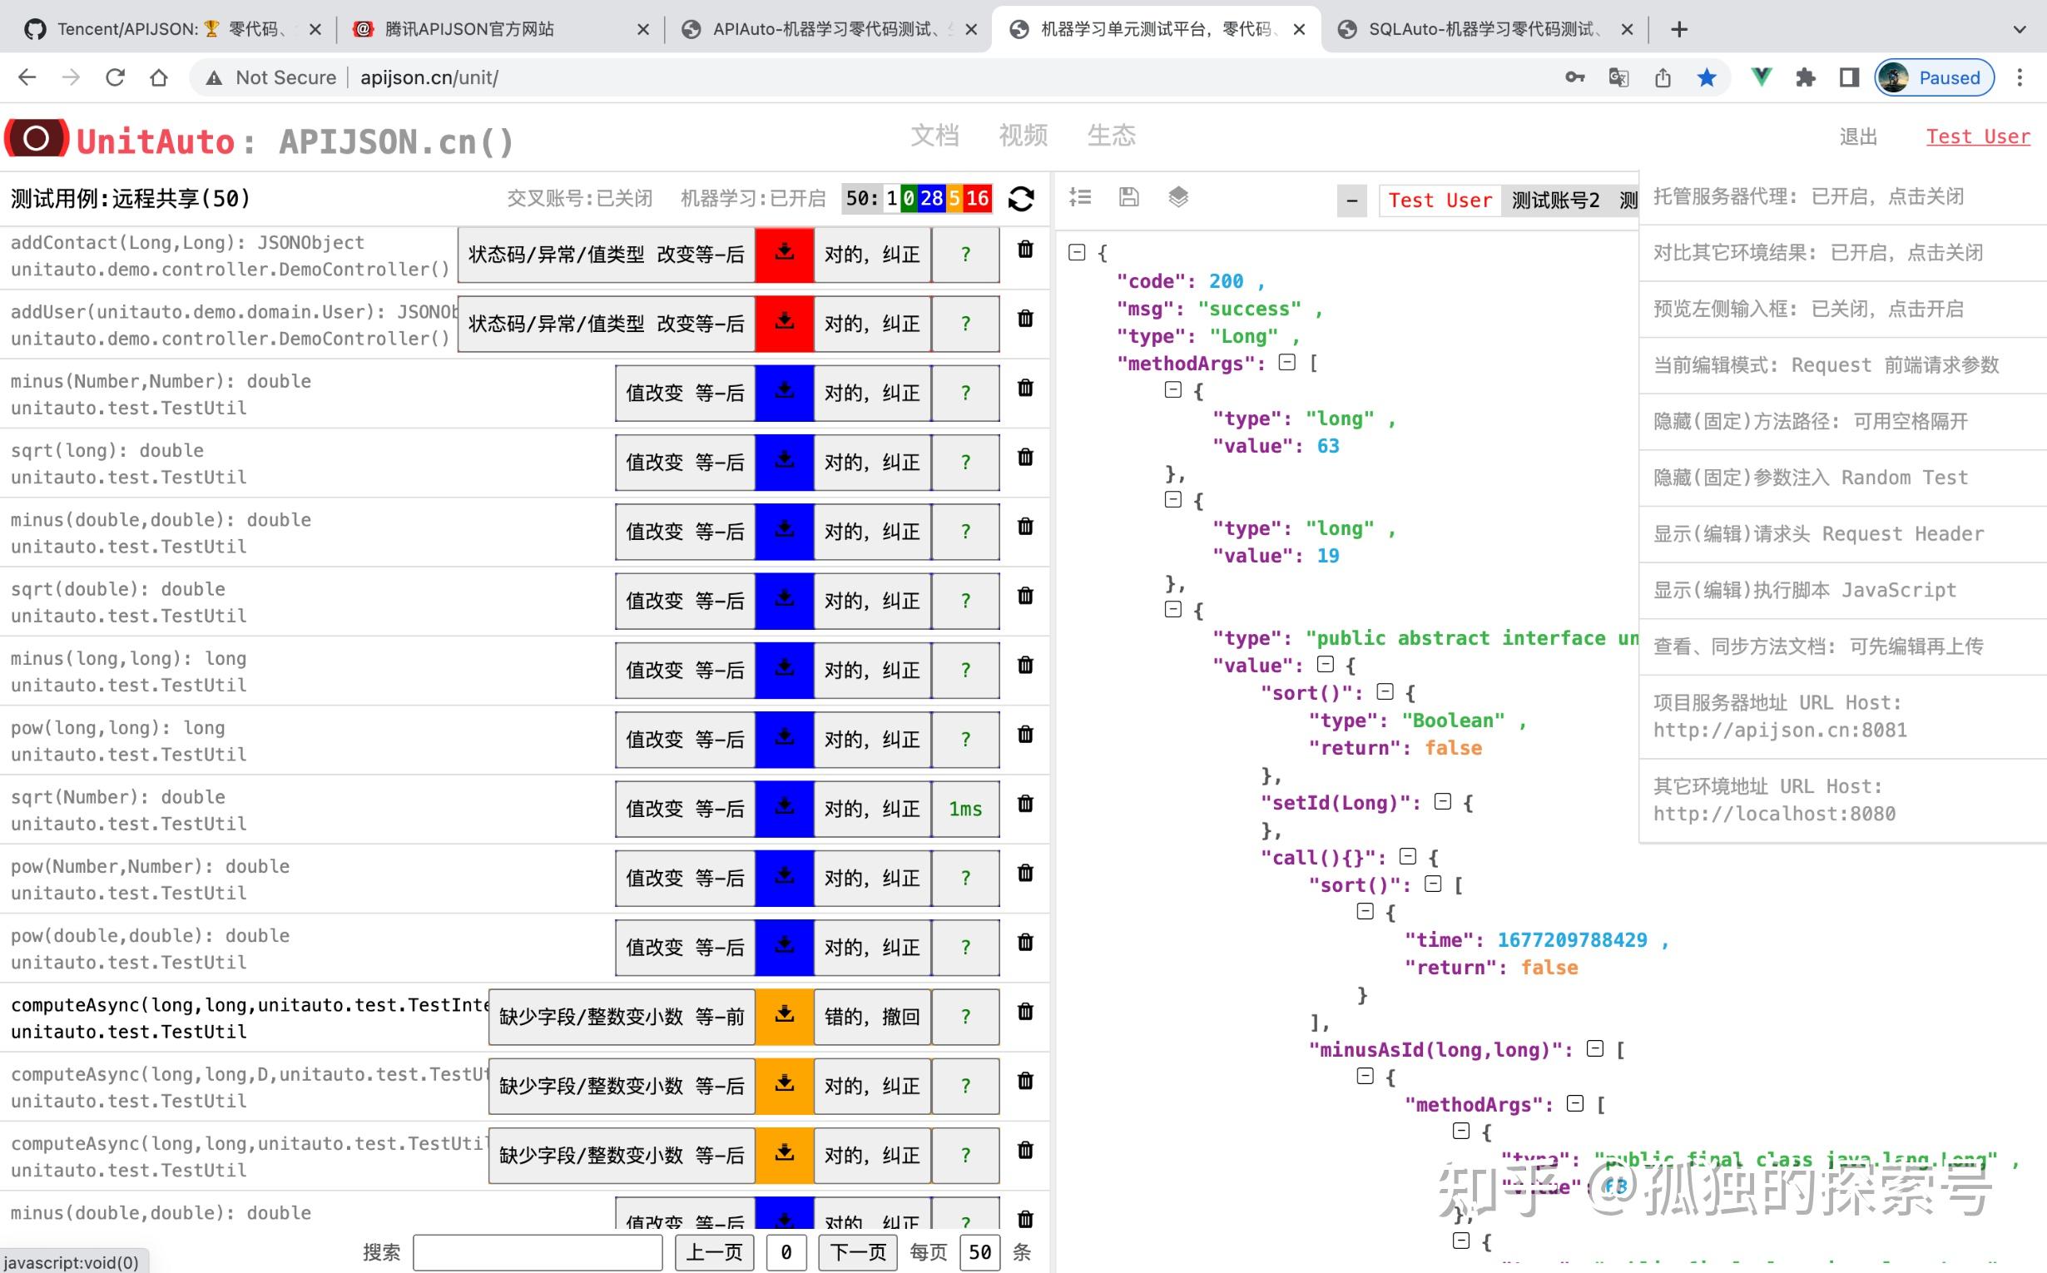Refresh the test case list
Screen dimensions: 2047x1273
[x=1021, y=198]
